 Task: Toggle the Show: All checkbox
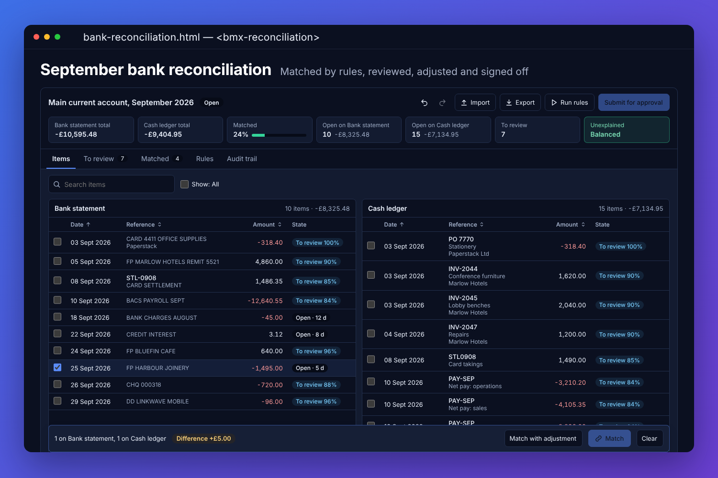tap(184, 185)
